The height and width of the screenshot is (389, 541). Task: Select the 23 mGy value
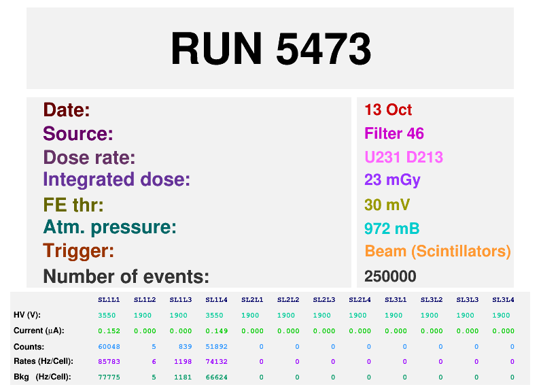[392, 180]
